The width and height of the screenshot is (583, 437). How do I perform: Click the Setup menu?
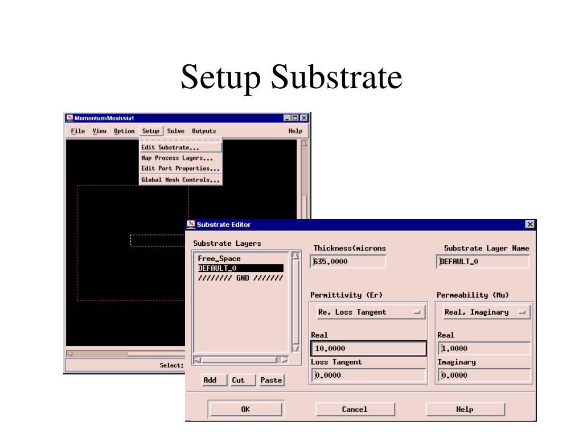[x=150, y=131]
